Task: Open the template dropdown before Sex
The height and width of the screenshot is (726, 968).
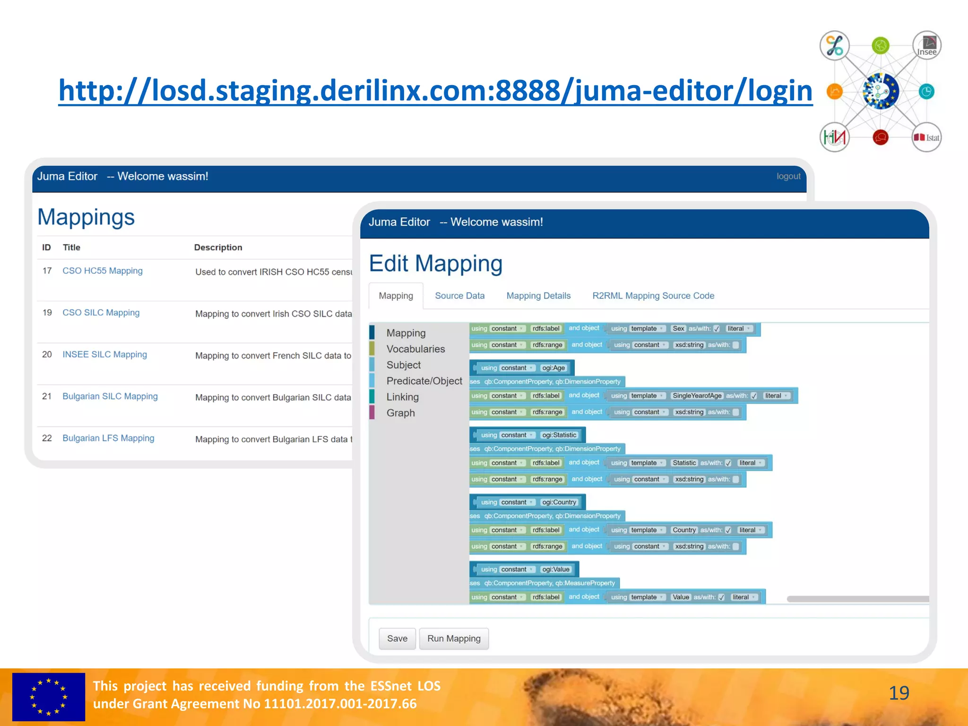Action: point(648,329)
